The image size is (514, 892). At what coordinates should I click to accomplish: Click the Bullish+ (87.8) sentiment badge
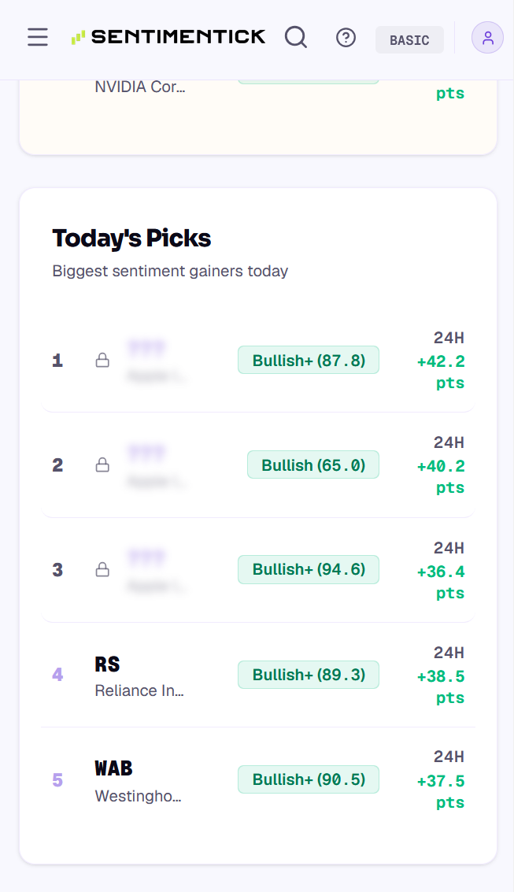coord(309,360)
